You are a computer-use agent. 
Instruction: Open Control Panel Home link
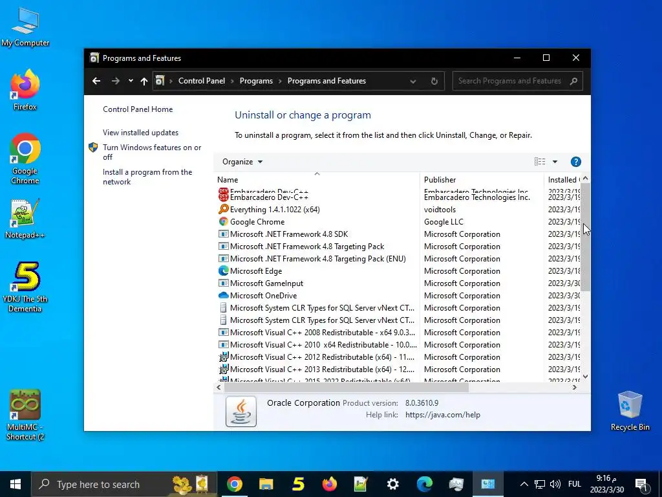point(138,109)
